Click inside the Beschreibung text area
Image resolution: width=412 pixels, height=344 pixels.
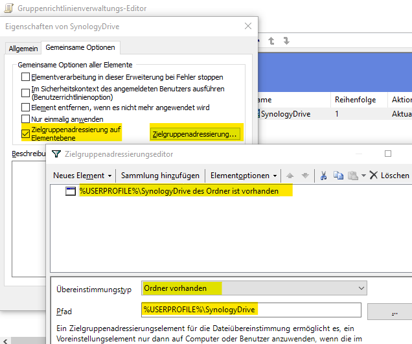29,219
